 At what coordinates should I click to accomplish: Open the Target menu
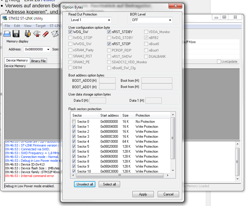(41, 26)
